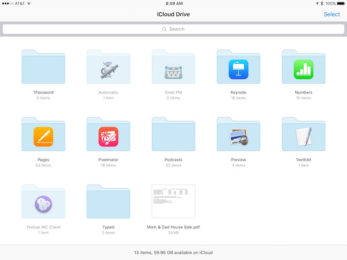Tap the "TextEdit" folder name
Viewport: 347px width, 260px height.
click(x=304, y=159)
